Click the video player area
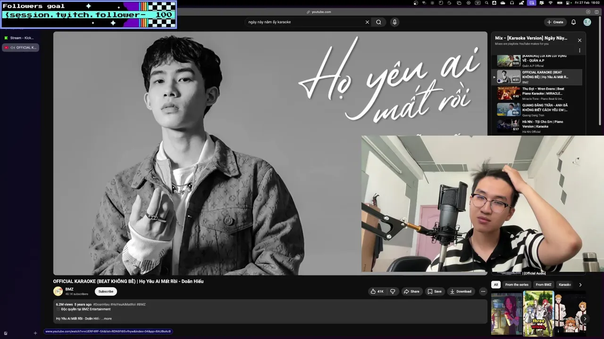The width and height of the screenshot is (604, 339). pyautogui.click(x=270, y=153)
